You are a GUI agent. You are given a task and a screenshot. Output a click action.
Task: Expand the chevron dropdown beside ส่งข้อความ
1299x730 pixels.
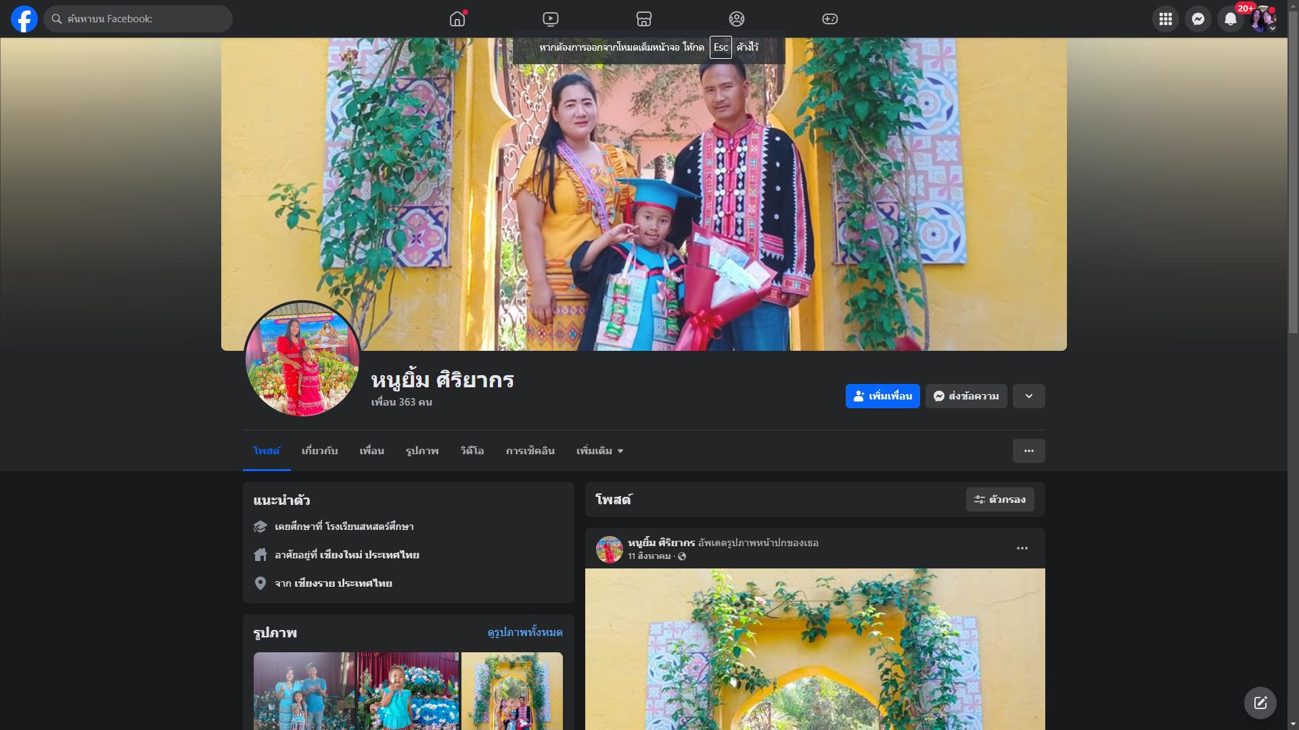tap(1028, 396)
